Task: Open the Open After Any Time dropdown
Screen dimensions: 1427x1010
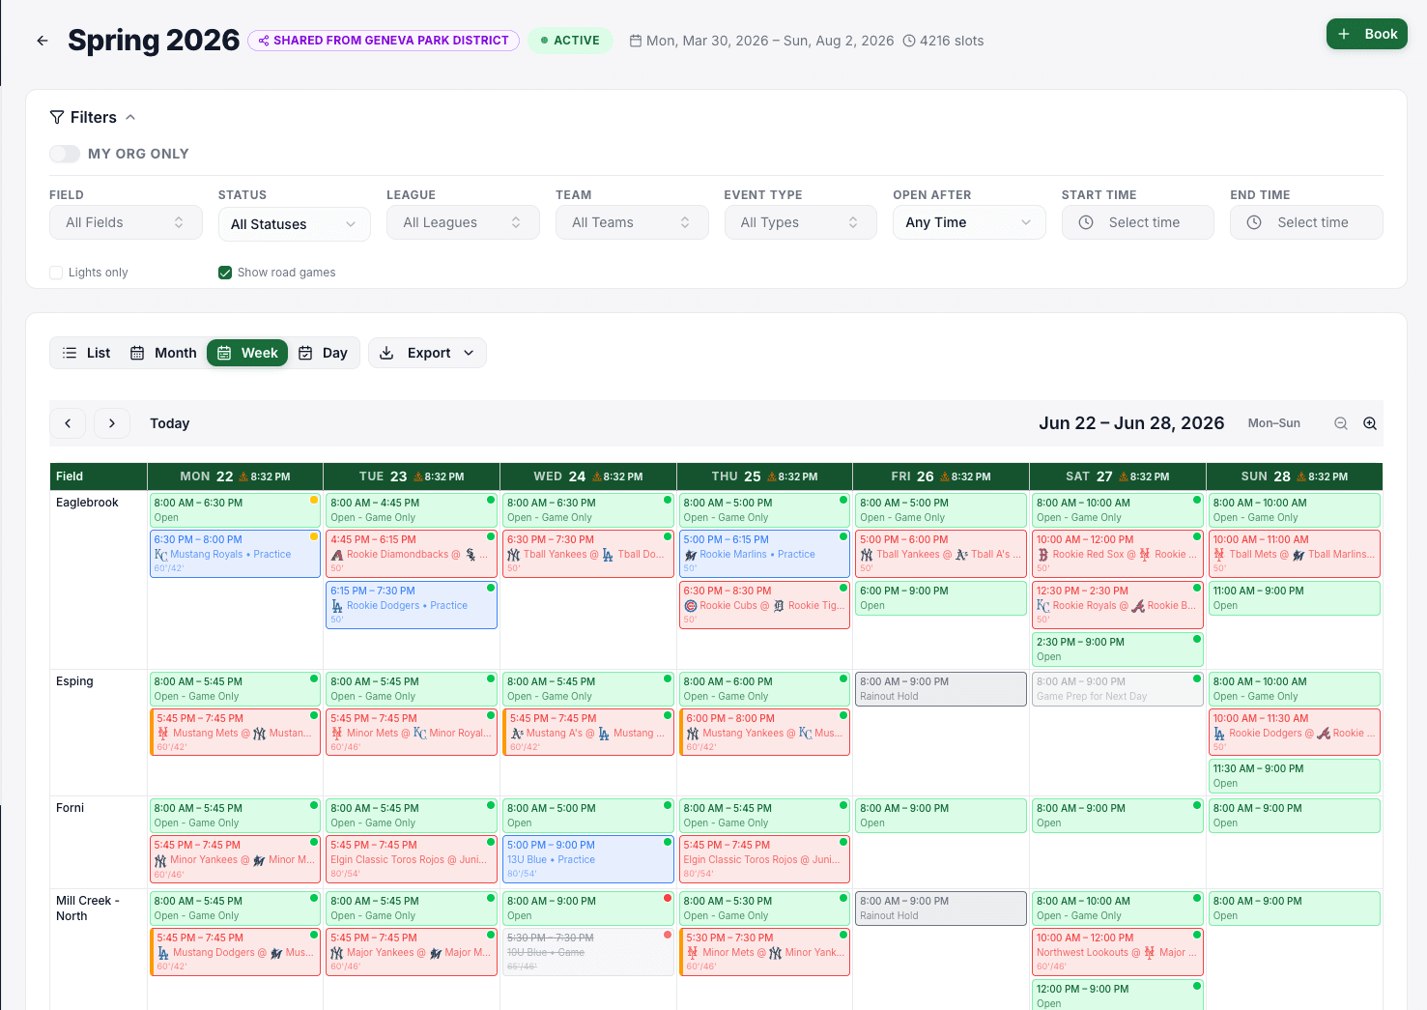Action: coord(969,222)
